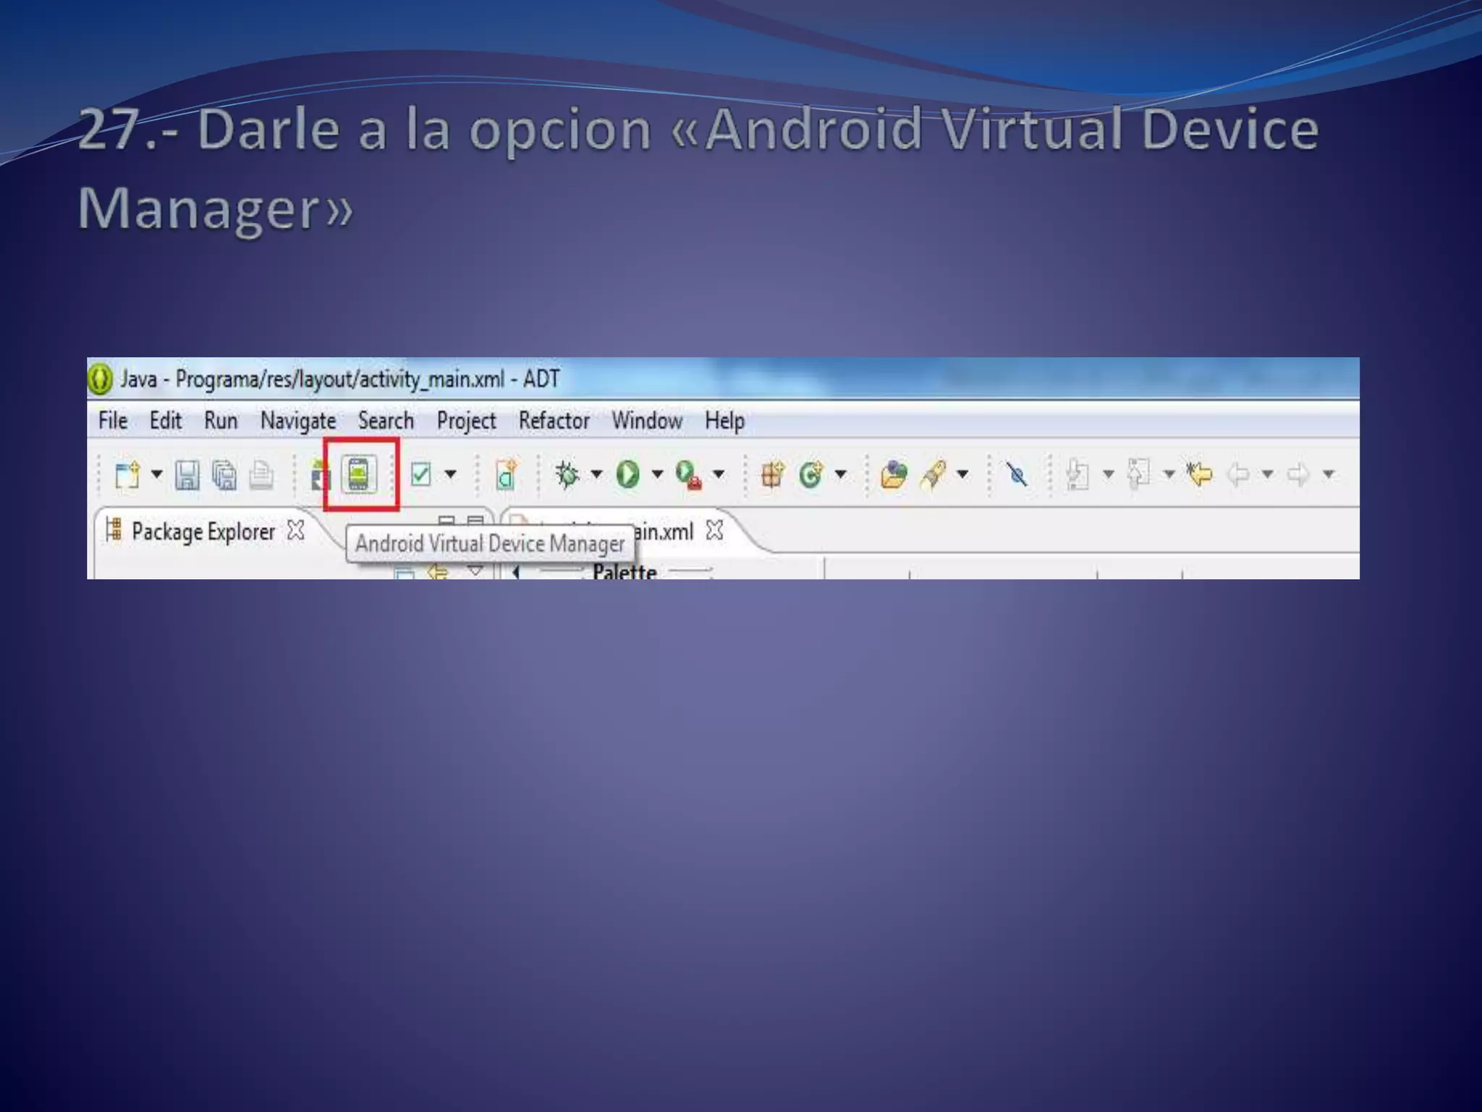Click the lint checkmark toolbar button

click(x=420, y=475)
